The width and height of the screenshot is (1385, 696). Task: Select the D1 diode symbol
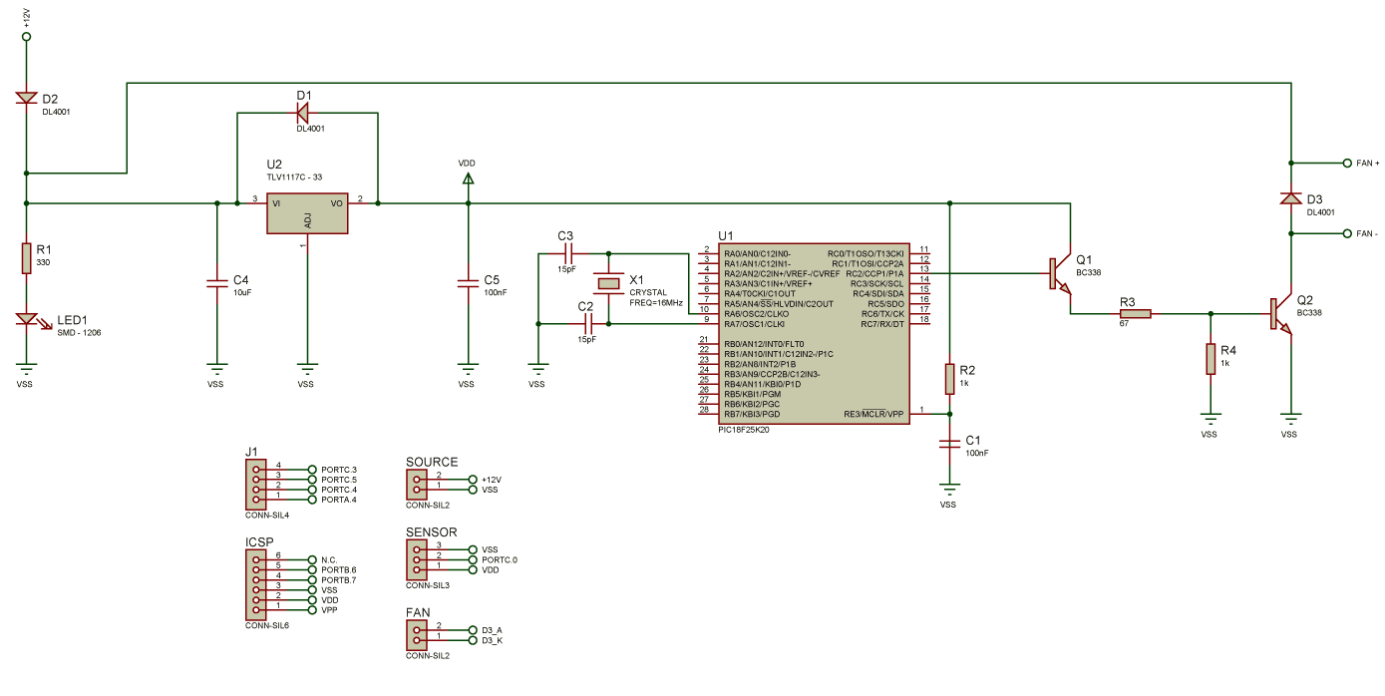click(304, 112)
